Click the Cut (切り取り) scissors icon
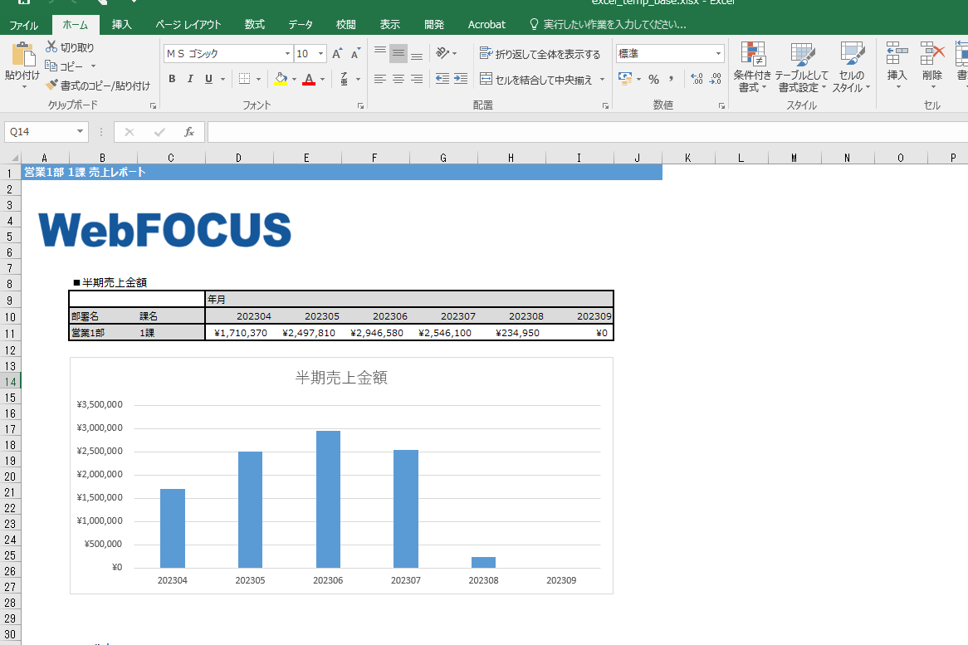The image size is (968, 645). coord(51,47)
